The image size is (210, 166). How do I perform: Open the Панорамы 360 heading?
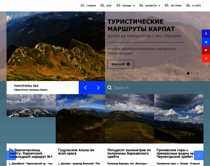26,86
